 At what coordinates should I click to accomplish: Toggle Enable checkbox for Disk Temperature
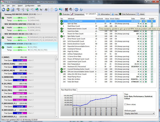[x=152, y=64]
